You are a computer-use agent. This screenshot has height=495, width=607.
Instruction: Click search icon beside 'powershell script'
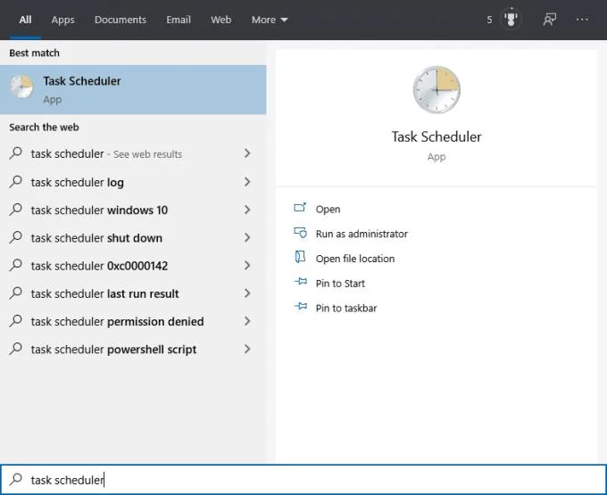pos(16,348)
